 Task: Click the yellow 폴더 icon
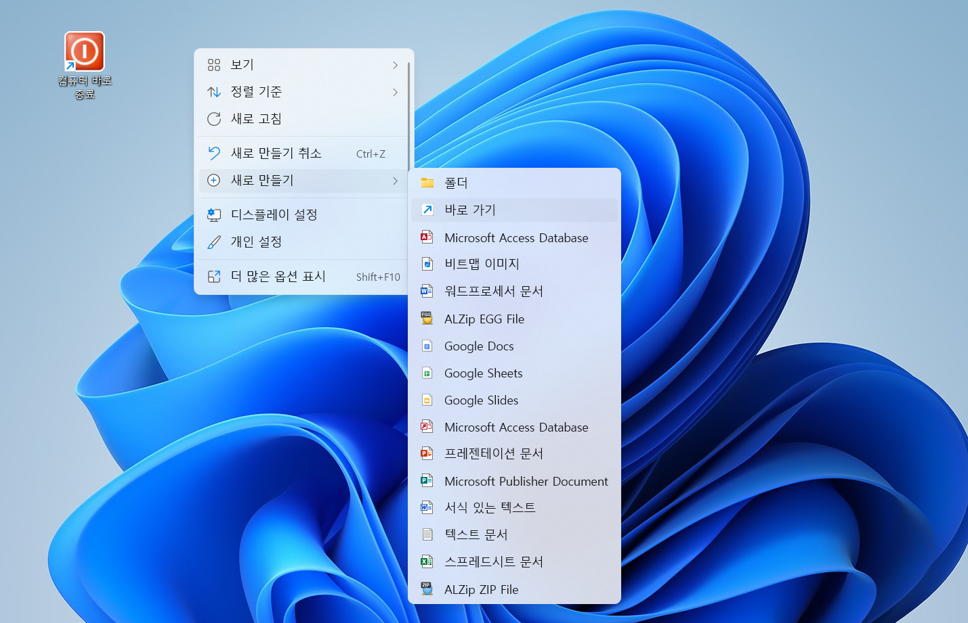(x=427, y=183)
